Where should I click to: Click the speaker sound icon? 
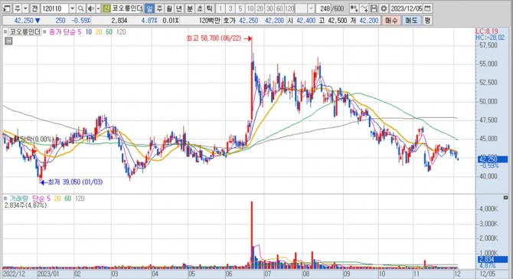(x=90, y=8)
